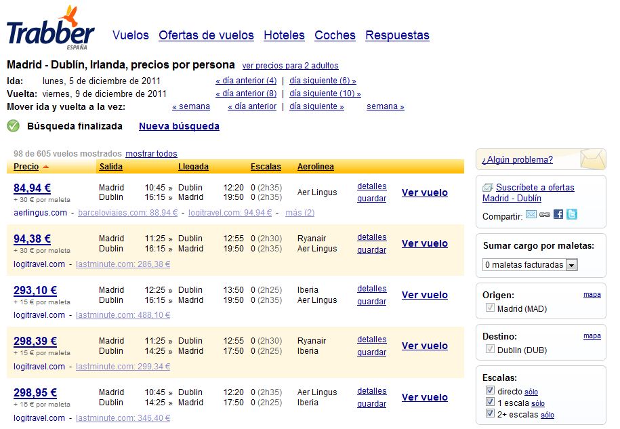Show detalles of the 84,94 € flight

coord(372,186)
